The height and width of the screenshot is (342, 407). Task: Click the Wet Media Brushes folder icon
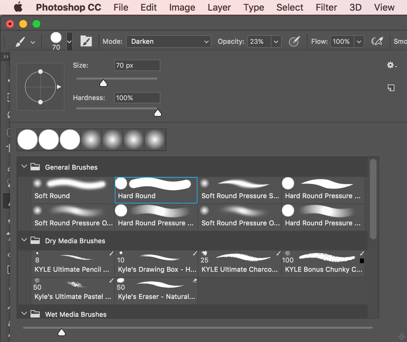click(35, 314)
